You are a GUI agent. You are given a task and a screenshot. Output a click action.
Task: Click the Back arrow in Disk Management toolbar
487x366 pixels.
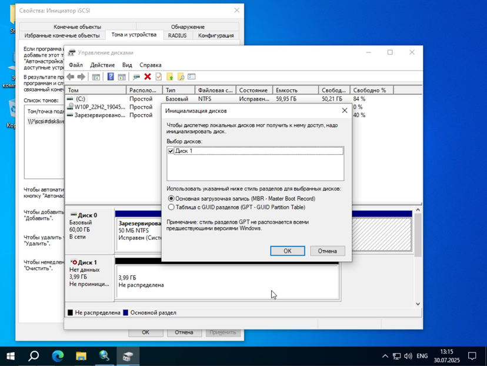[x=71, y=76]
